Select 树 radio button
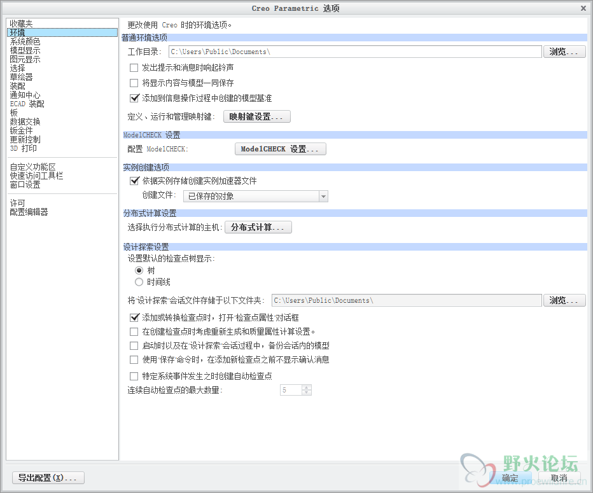The width and height of the screenshot is (593, 493). [139, 270]
